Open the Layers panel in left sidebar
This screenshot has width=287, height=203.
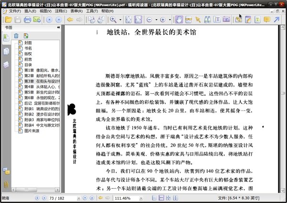tap(6, 64)
